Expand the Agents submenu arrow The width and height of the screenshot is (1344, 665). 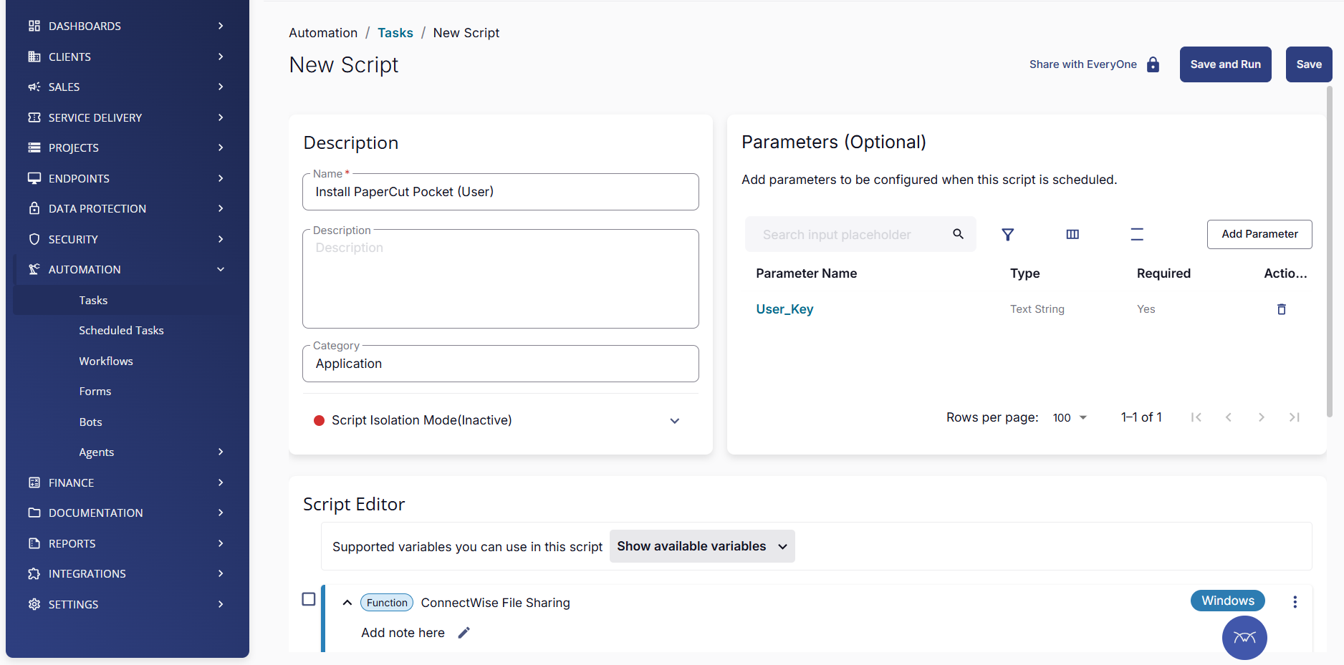(x=221, y=452)
